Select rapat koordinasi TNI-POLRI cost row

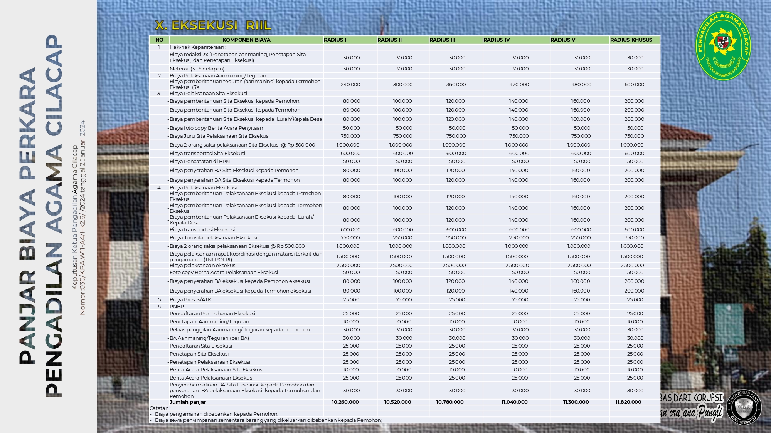point(404,256)
